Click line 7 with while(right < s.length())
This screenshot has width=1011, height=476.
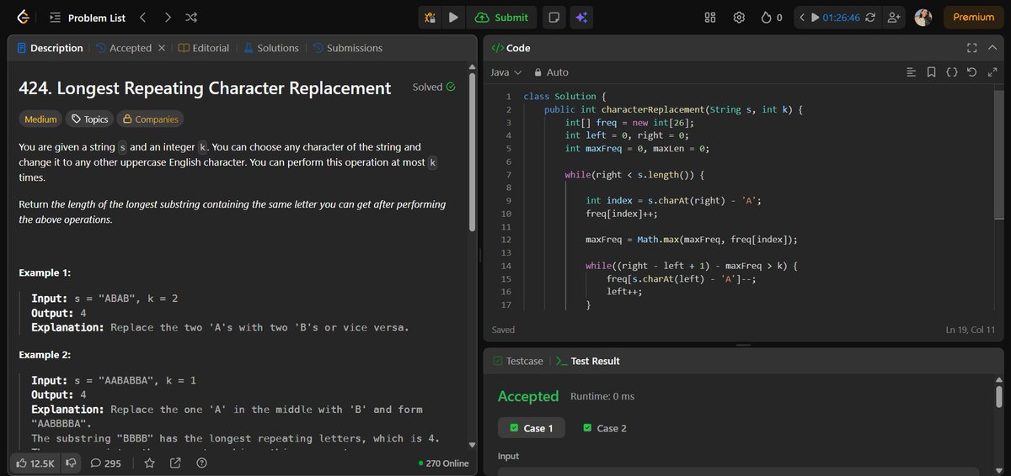click(x=634, y=175)
